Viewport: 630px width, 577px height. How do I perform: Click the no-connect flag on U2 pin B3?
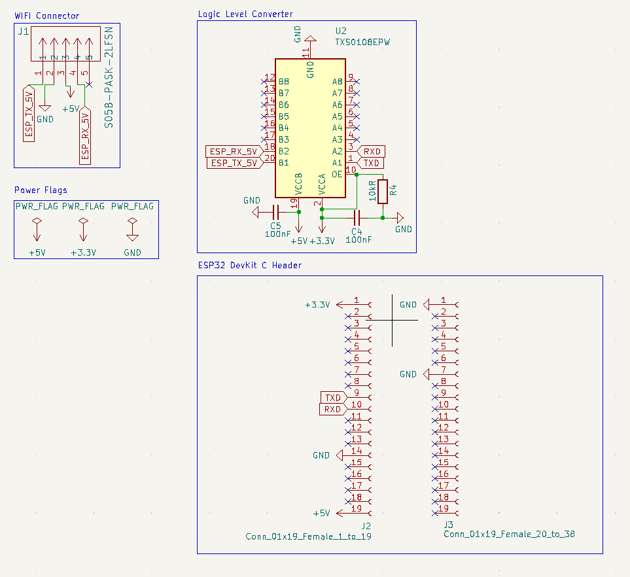point(264,139)
